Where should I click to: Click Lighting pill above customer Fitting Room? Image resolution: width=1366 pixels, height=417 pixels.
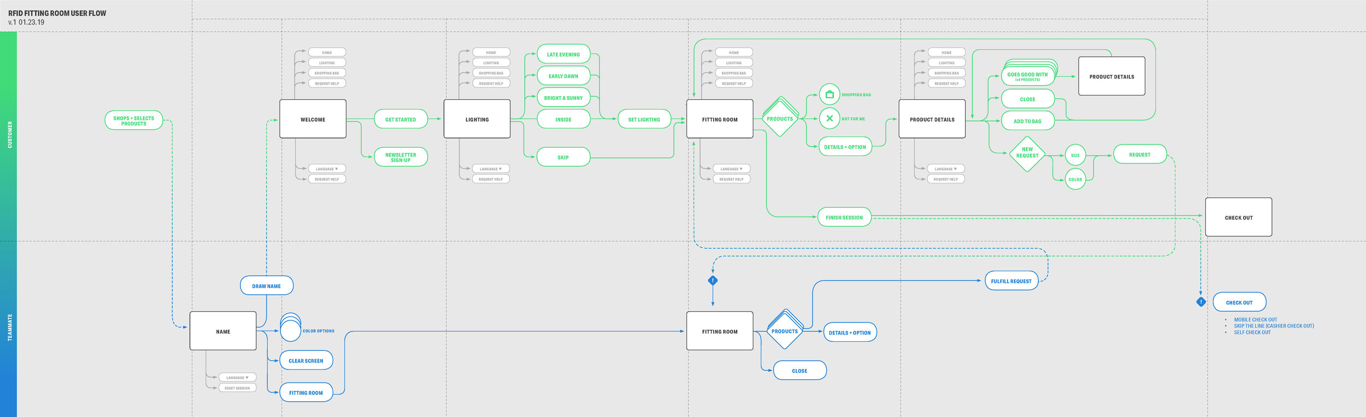(x=734, y=63)
